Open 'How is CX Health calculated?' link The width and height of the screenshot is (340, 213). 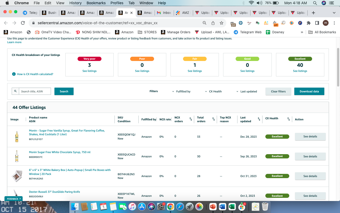click(35, 74)
